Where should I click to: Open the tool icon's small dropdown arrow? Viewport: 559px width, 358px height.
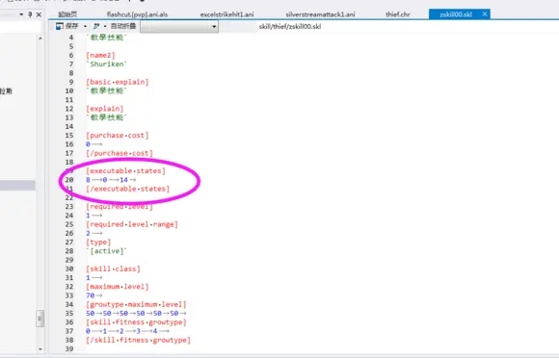coord(105,26)
